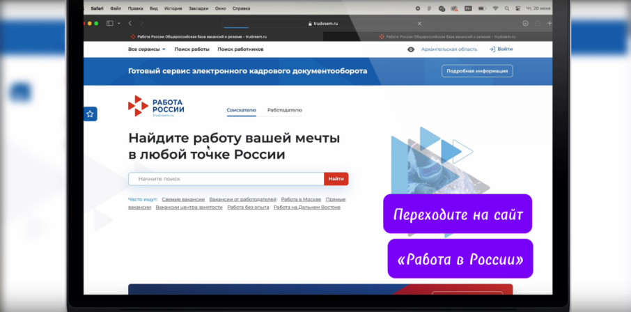Click the Прямые вакансии link

(336, 199)
